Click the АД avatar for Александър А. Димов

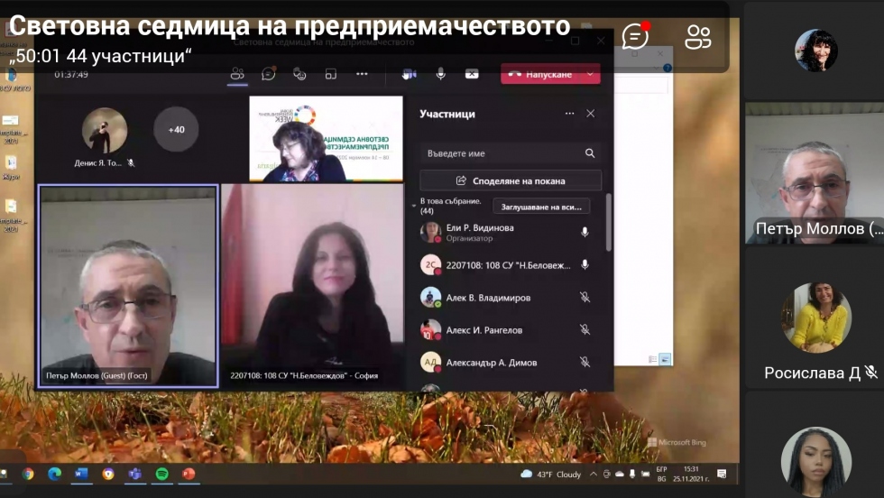click(x=431, y=362)
